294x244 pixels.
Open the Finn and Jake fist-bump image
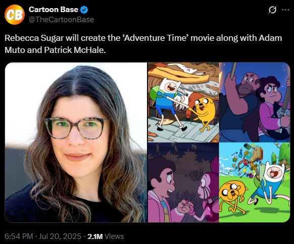coord(183,102)
